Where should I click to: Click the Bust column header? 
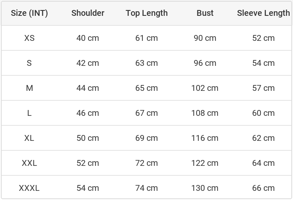click(205, 13)
